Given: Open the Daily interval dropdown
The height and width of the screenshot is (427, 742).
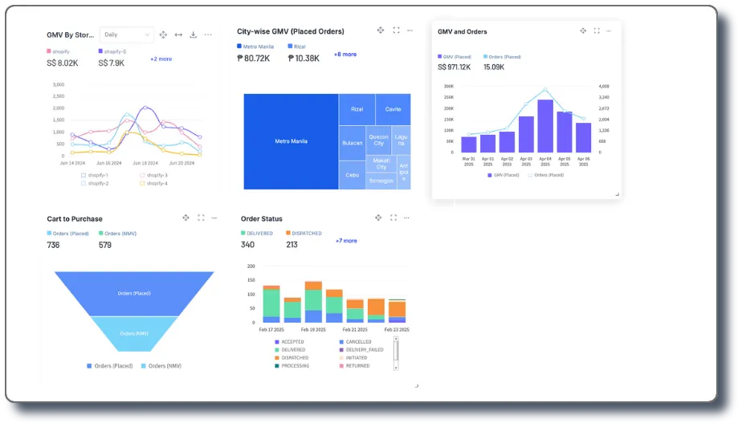Looking at the screenshot, I should coord(126,35).
